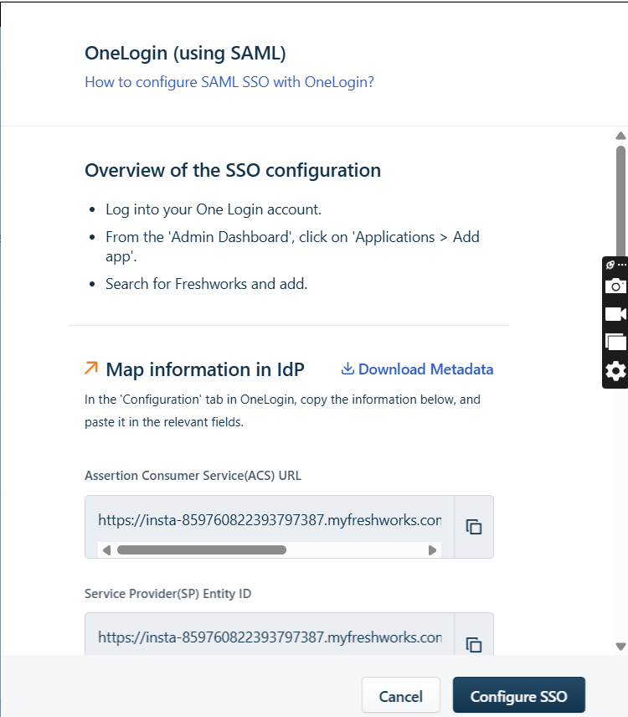This screenshot has width=628, height=717.
Task: Click the ACS URL field's right scroll arrow
Action: [432, 550]
